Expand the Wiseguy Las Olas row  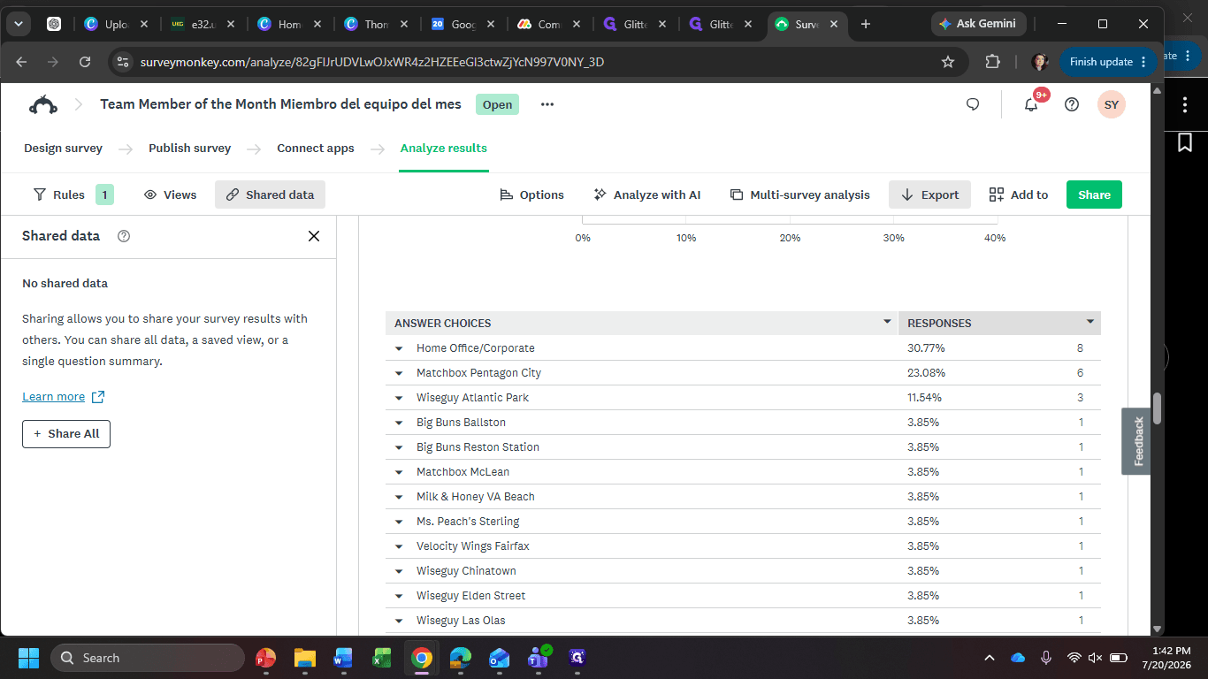pyautogui.click(x=399, y=621)
